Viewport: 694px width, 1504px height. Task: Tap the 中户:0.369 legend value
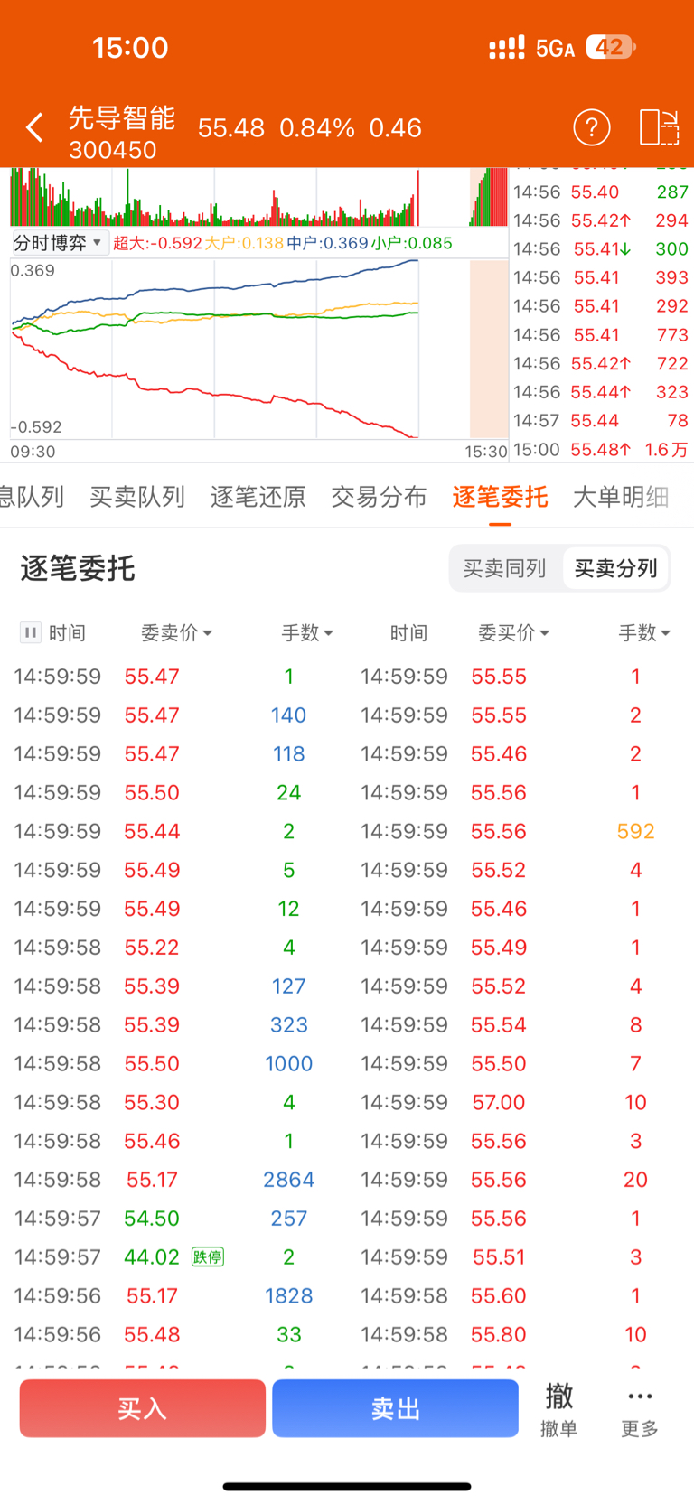tap(327, 243)
